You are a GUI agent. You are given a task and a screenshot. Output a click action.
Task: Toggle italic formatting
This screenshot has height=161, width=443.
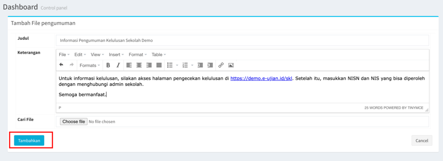pyautogui.click(x=118, y=65)
